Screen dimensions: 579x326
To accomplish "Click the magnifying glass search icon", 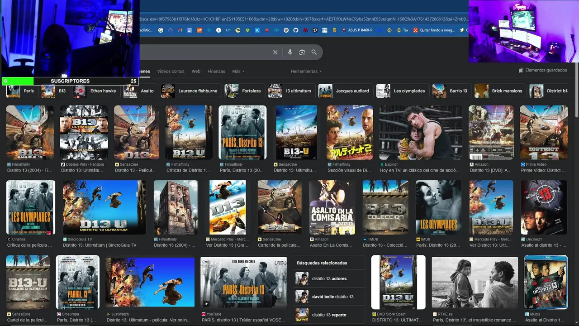I will coord(314,52).
